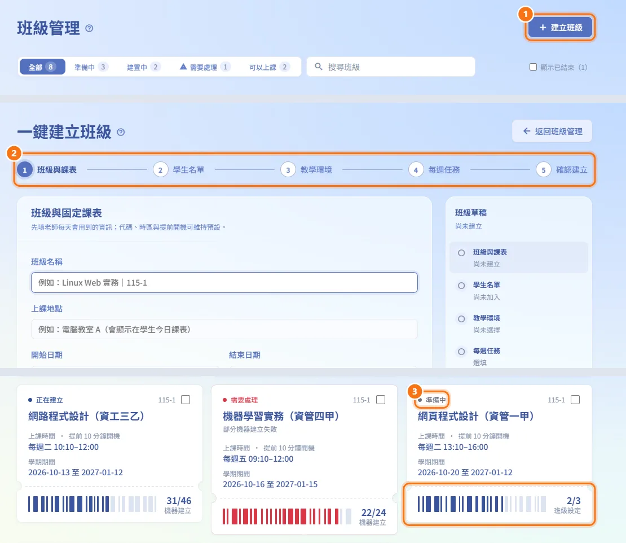Select step 3 教學環境 circle
The image size is (626, 543).
pos(288,170)
